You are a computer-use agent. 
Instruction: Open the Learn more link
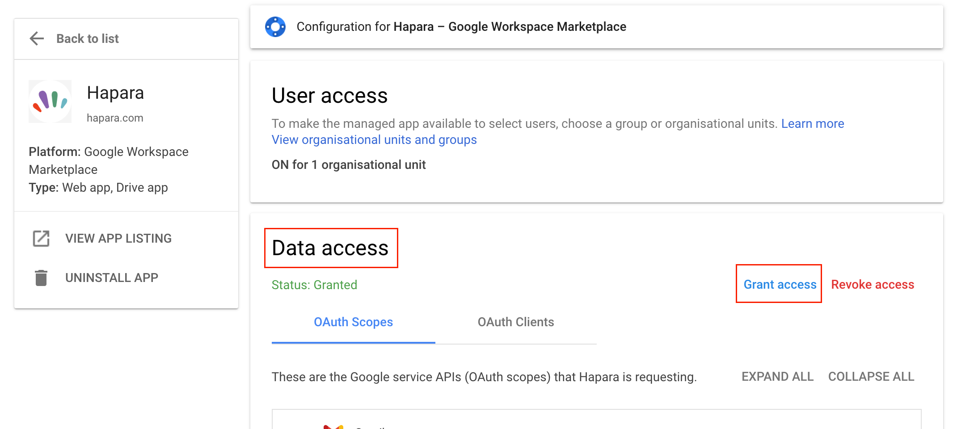point(813,124)
